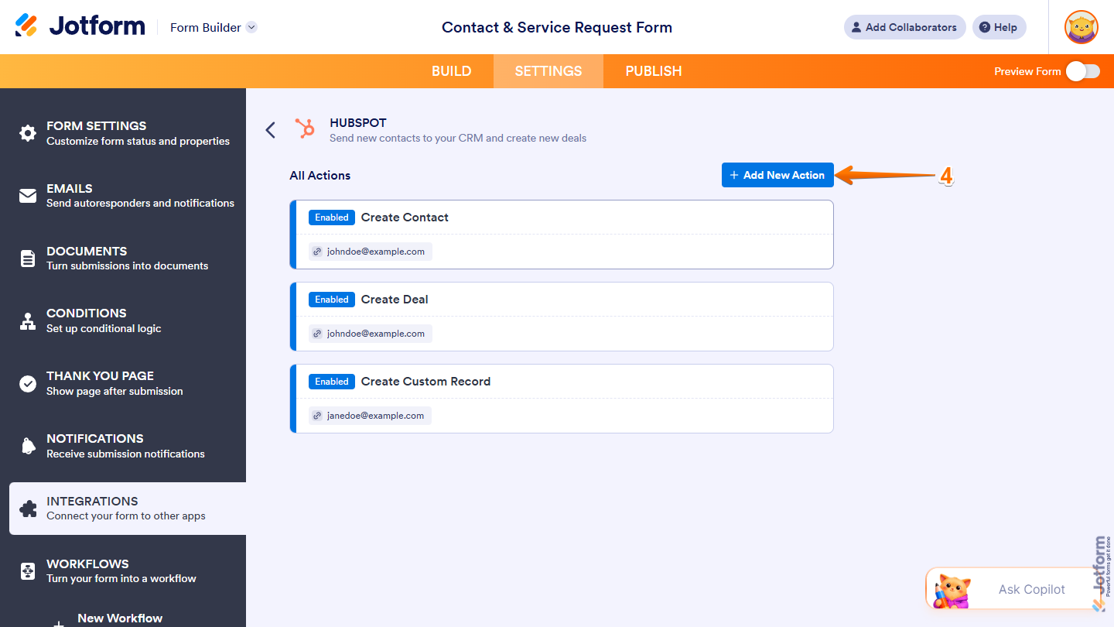Open Conditions section in sidebar
This screenshot has height=627, width=1114.
123,320
